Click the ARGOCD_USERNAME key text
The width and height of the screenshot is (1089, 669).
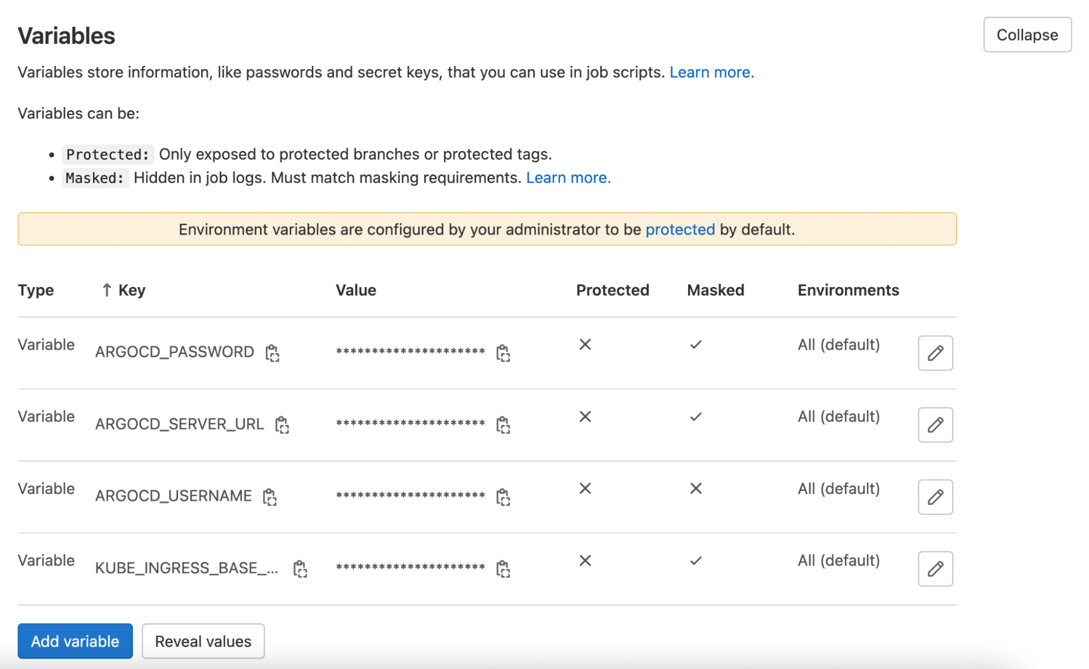tap(173, 496)
